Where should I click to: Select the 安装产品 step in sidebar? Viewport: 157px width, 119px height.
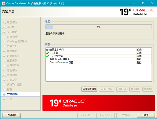click(x=12, y=94)
